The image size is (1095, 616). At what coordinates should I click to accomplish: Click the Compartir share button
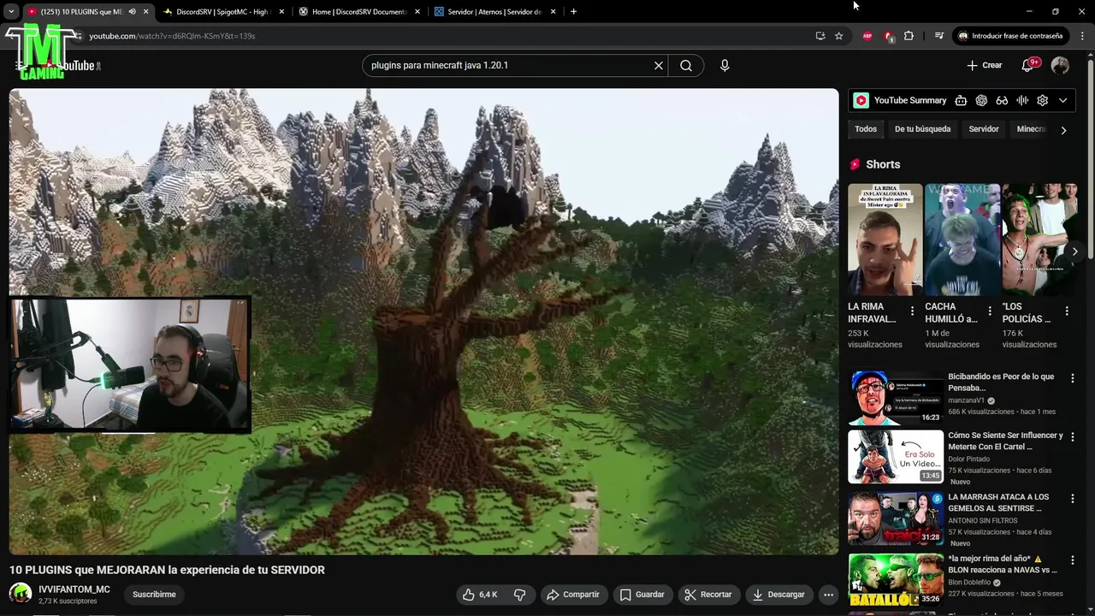pos(573,595)
